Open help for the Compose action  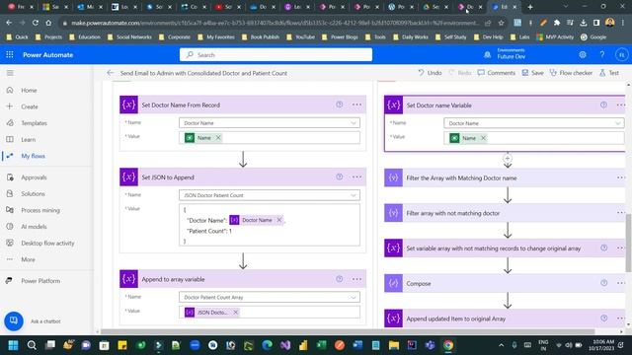603,283
